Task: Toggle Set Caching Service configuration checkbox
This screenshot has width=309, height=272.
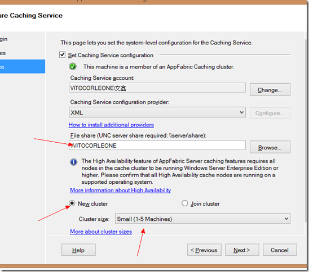Action: point(62,55)
